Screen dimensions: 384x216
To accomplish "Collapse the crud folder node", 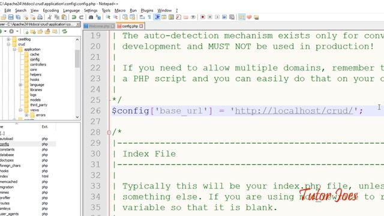I will (8, 44).
